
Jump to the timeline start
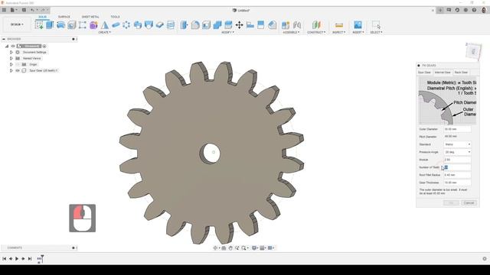[5, 258]
